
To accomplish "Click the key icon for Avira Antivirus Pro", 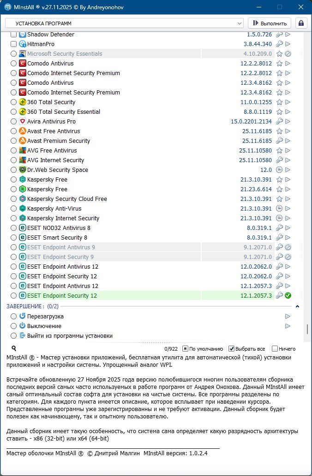I will coord(279,122).
